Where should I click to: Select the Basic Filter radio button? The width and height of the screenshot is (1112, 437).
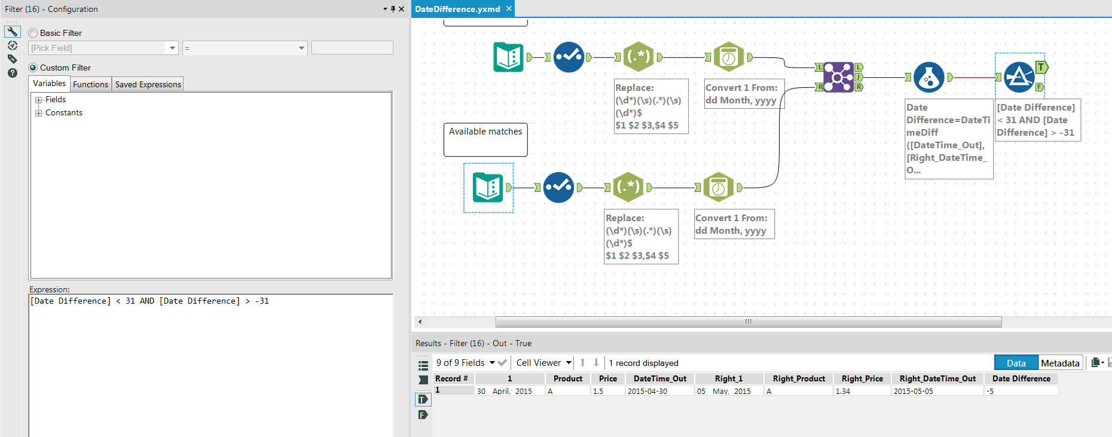[33, 33]
